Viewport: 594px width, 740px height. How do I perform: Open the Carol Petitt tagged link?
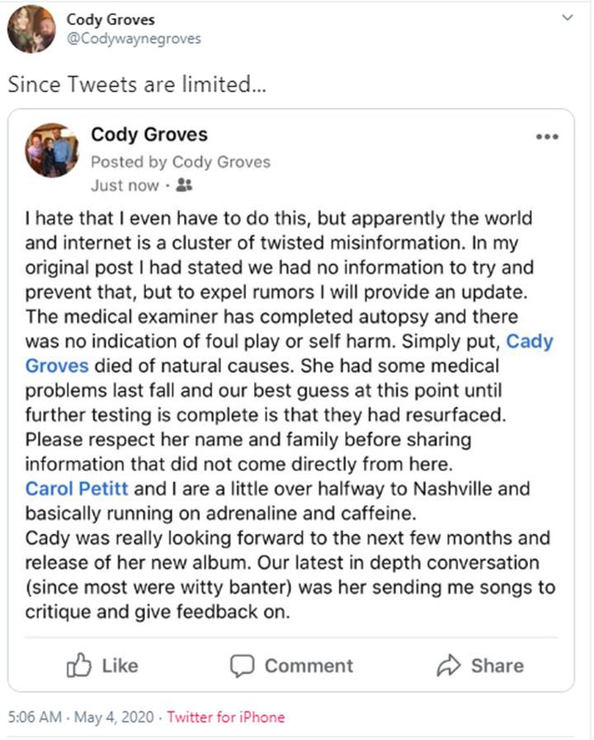click(x=78, y=489)
